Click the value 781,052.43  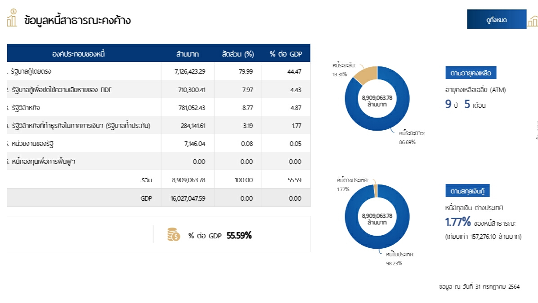pyautogui.click(x=192, y=107)
